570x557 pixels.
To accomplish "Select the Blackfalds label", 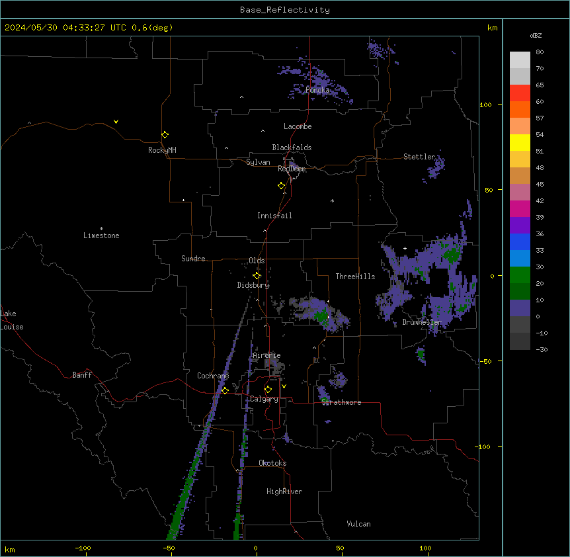I will pyautogui.click(x=292, y=148).
